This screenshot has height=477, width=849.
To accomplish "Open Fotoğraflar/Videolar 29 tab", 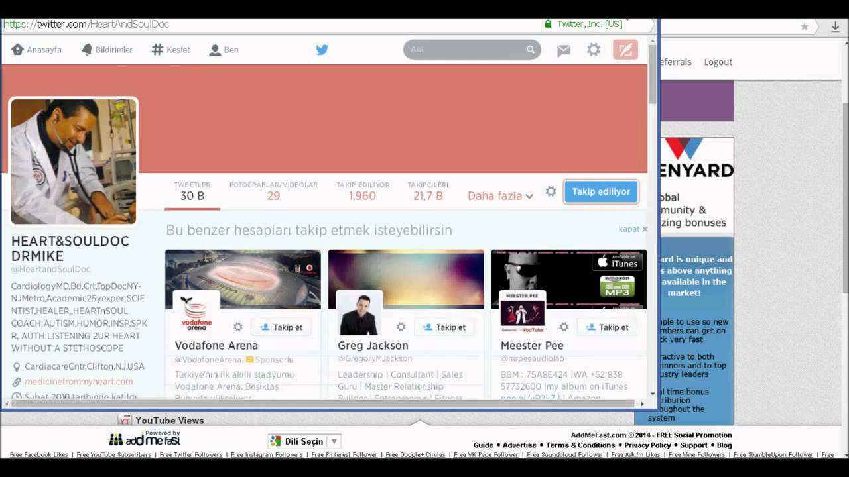I will tap(273, 191).
